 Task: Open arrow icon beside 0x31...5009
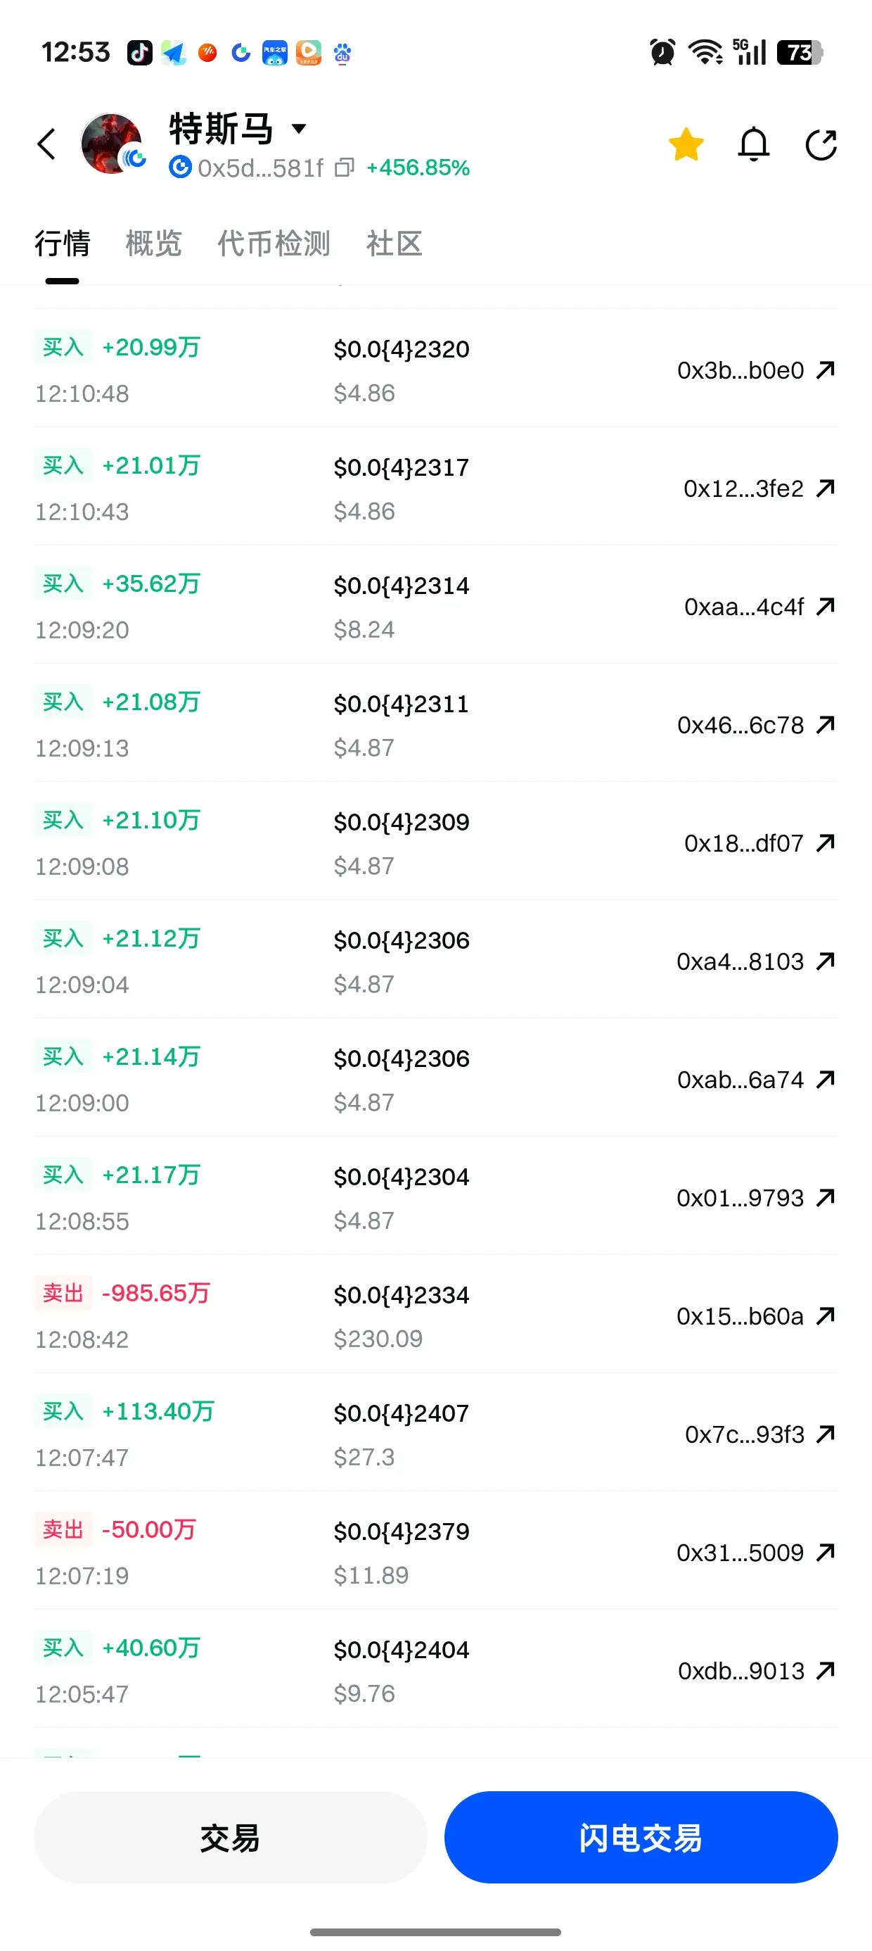(826, 1552)
